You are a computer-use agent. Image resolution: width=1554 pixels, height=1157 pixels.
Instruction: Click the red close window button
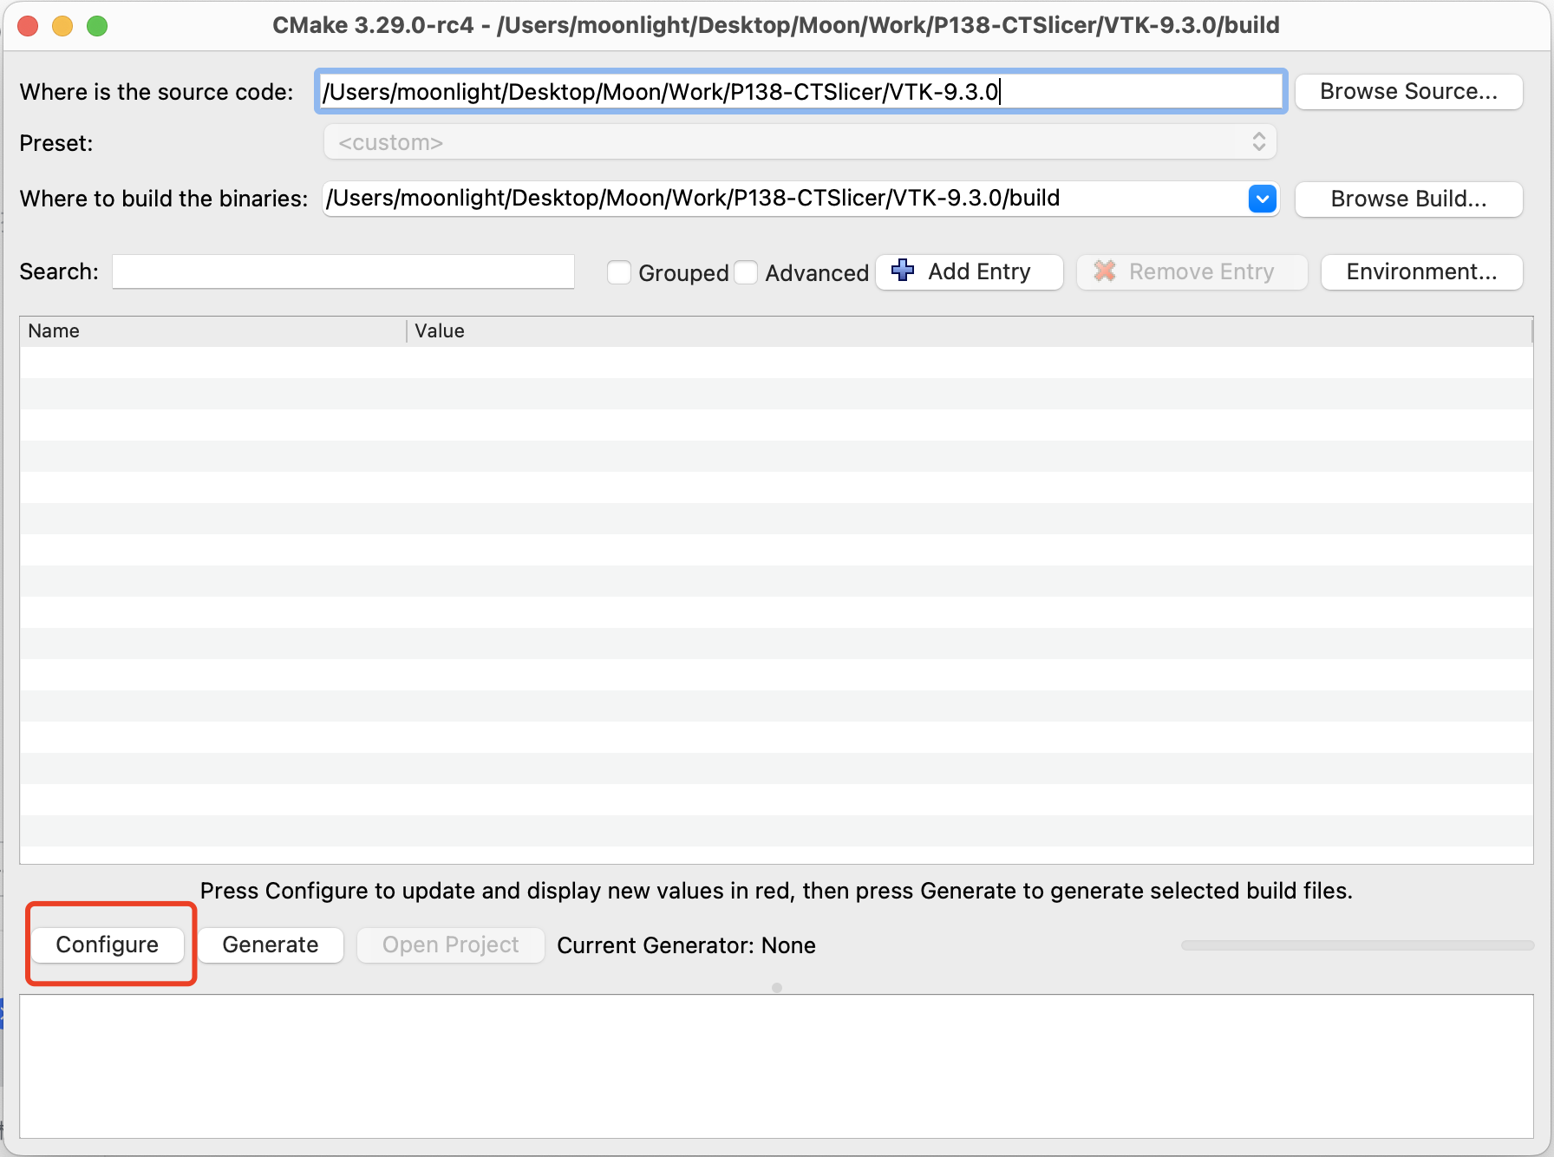(28, 26)
